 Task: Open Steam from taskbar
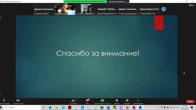tap(115, 107)
